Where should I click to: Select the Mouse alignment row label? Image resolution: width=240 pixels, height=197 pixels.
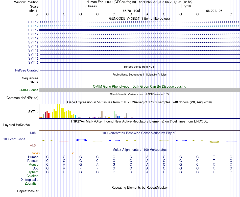(x=33, y=165)
